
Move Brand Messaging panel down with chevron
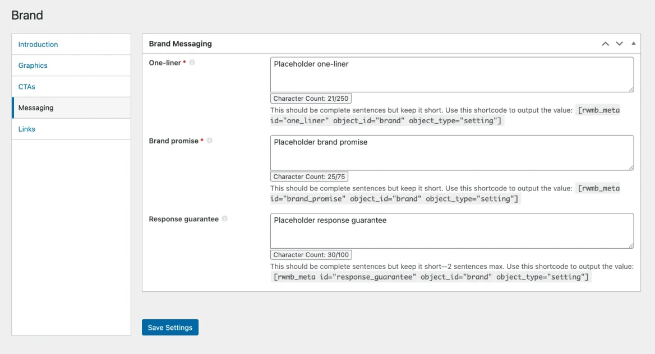(619, 43)
